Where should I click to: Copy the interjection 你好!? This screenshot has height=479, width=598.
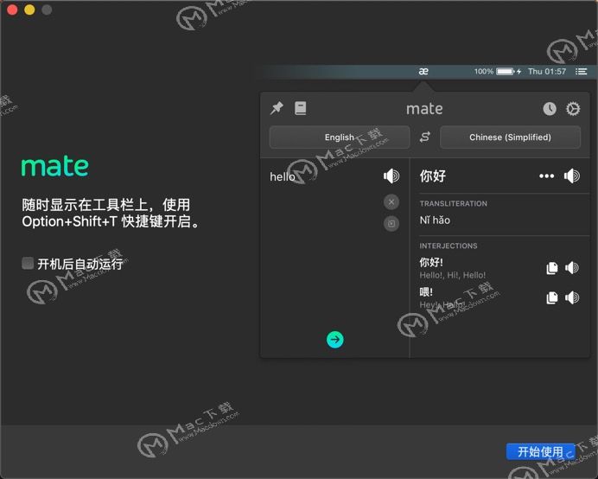552,268
